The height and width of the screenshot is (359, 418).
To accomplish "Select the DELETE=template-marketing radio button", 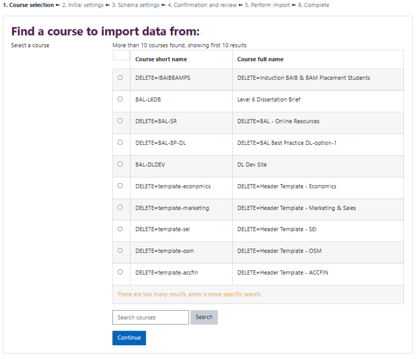I will (x=120, y=207).
